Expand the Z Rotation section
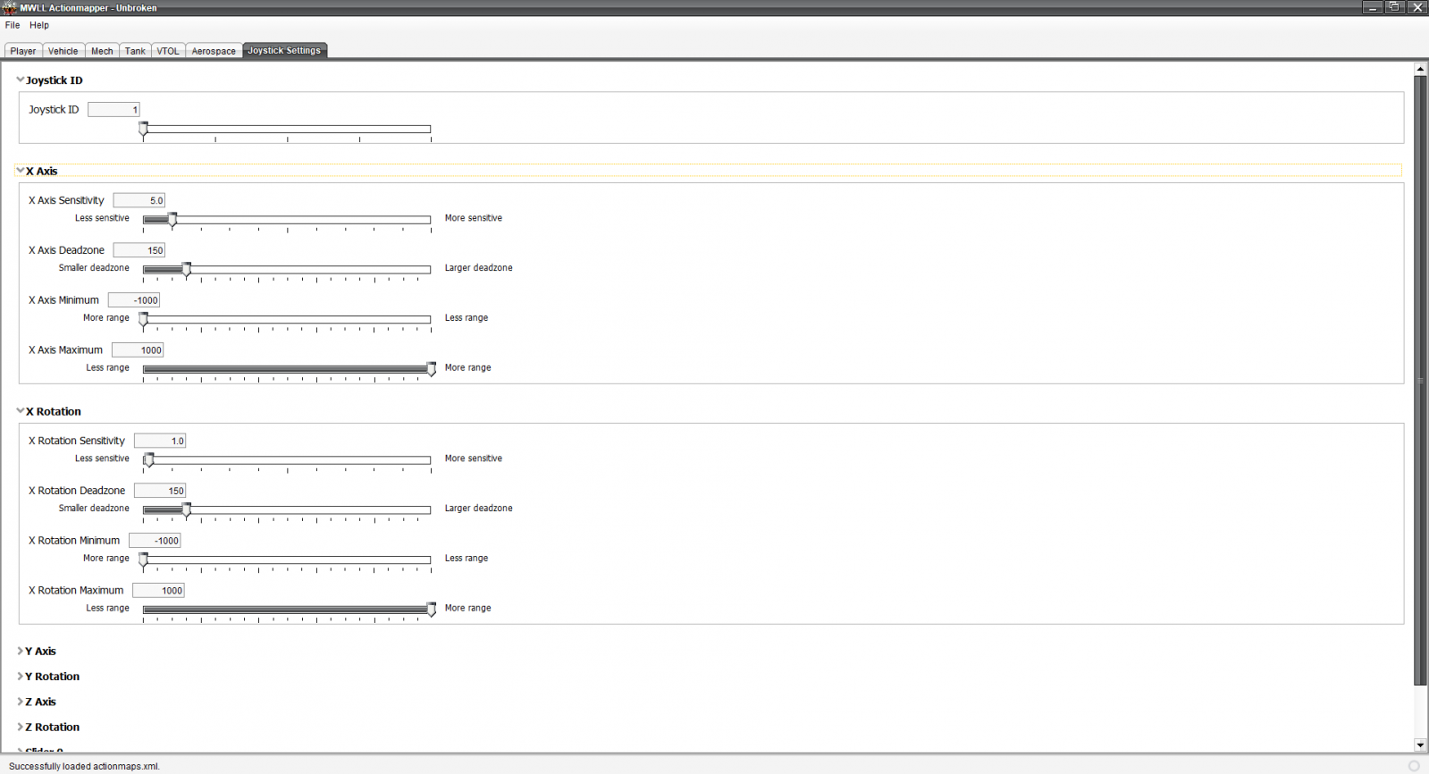The height and width of the screenshot is (774, 1429). point(21,727)
